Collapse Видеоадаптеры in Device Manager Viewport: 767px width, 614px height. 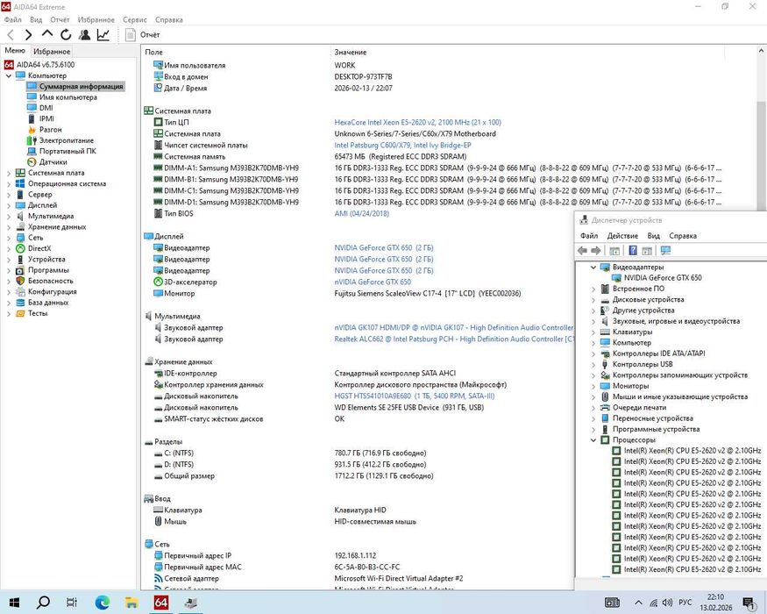(x=593, y=268)
